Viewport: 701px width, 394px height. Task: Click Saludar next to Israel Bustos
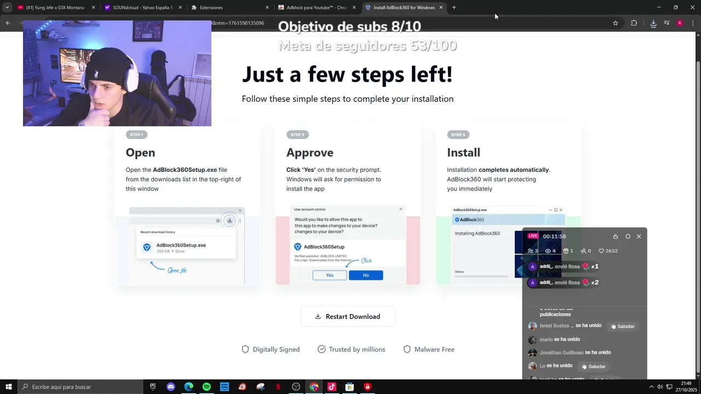click(623, 326)
